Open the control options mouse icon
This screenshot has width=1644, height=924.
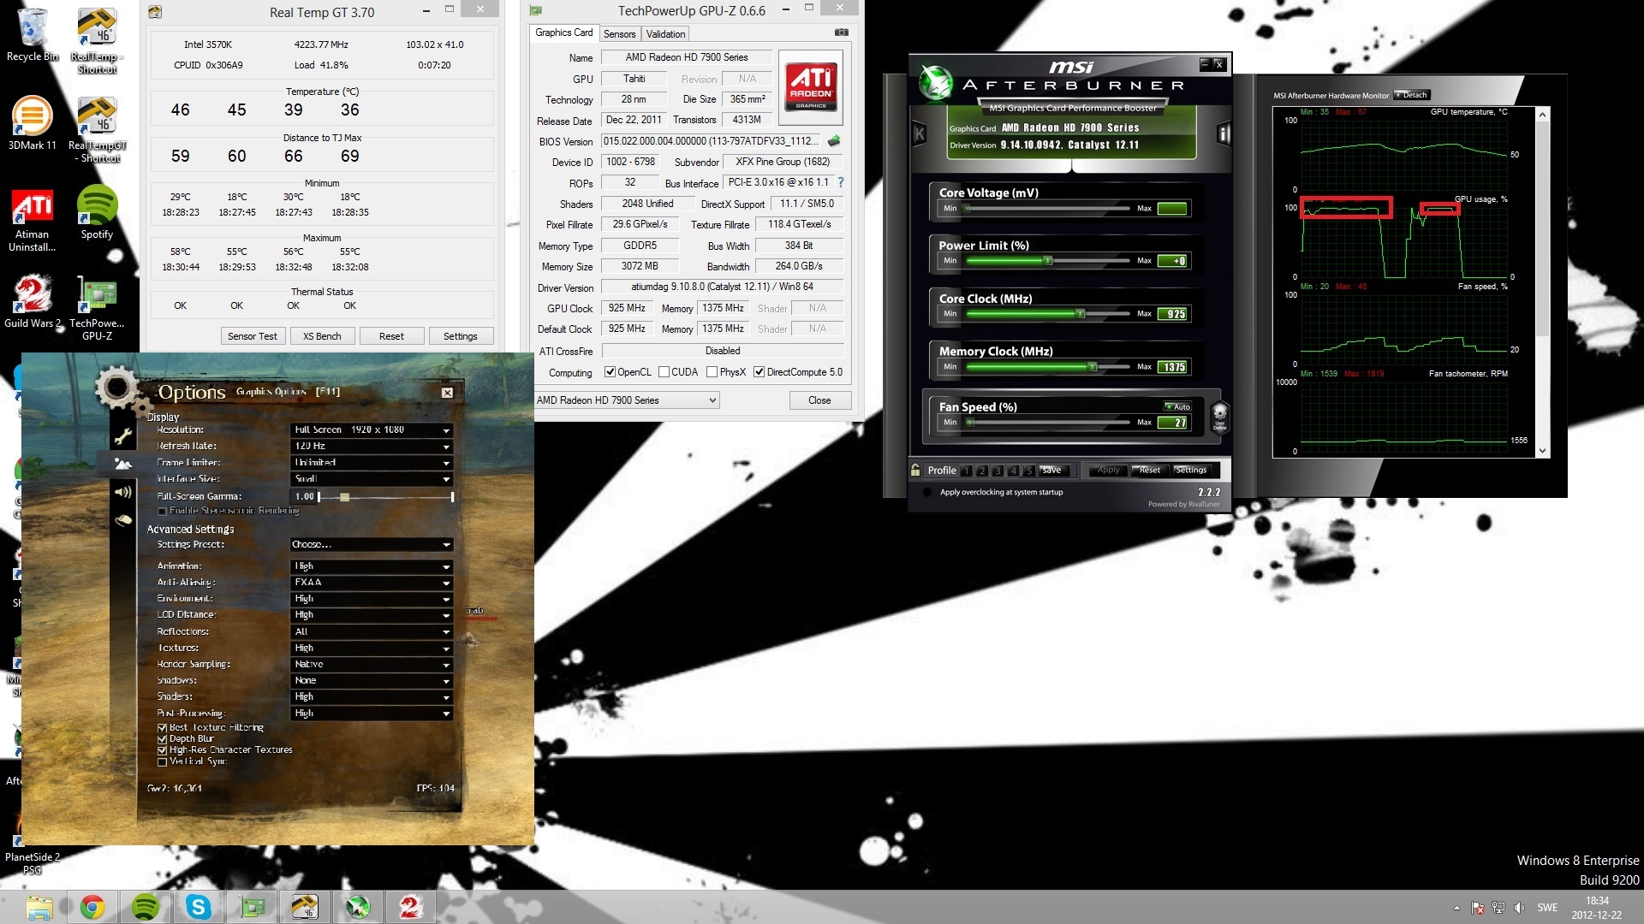coord(123,519)
